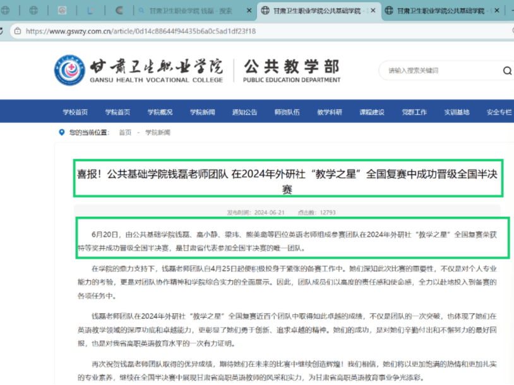Click the 学院新闻 breadcrumb link
The height and width of the screenshot is (385, 514).
coord(158,132)
